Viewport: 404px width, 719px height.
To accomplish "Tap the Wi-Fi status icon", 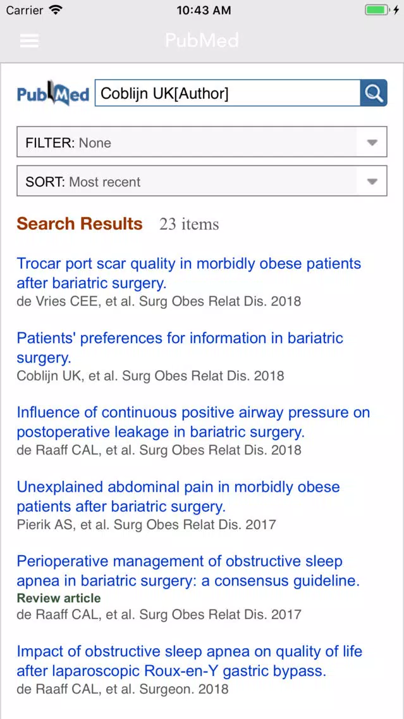I will [x=56, y=10].
